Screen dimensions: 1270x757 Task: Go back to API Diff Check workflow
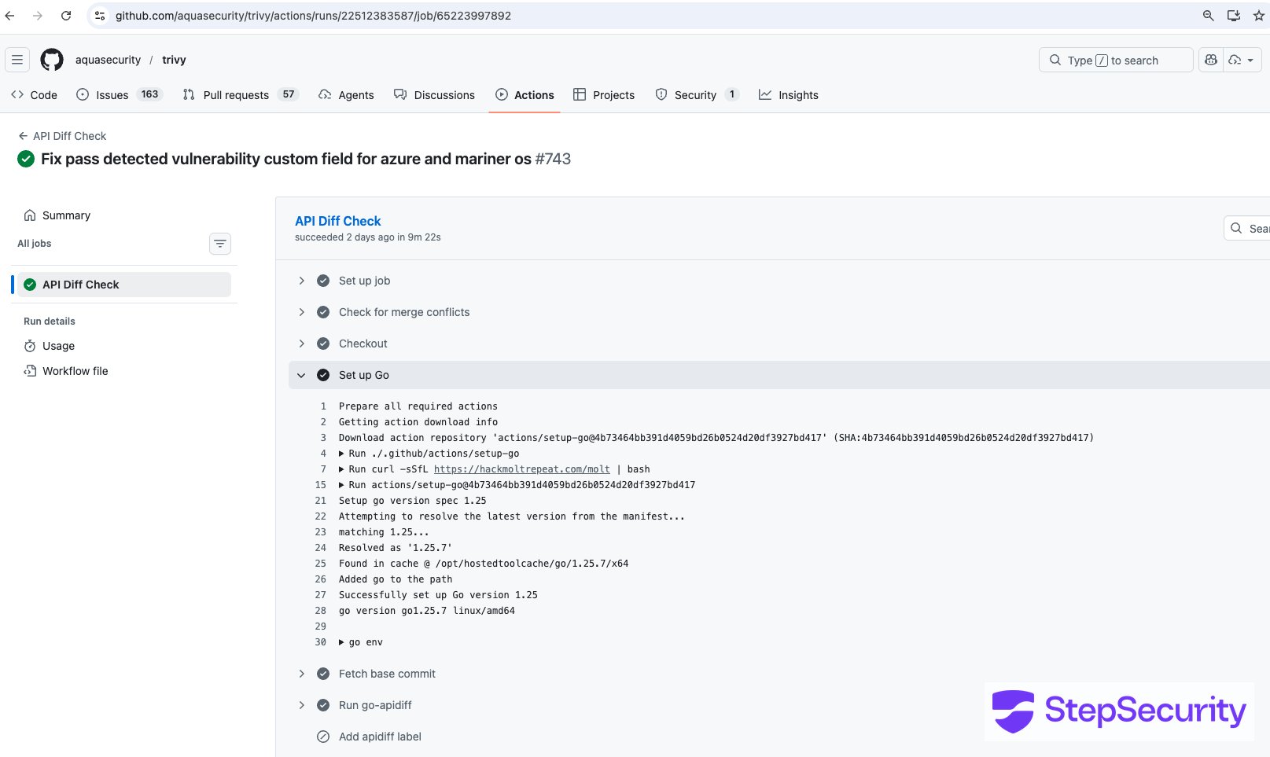(x=62, y=136)
